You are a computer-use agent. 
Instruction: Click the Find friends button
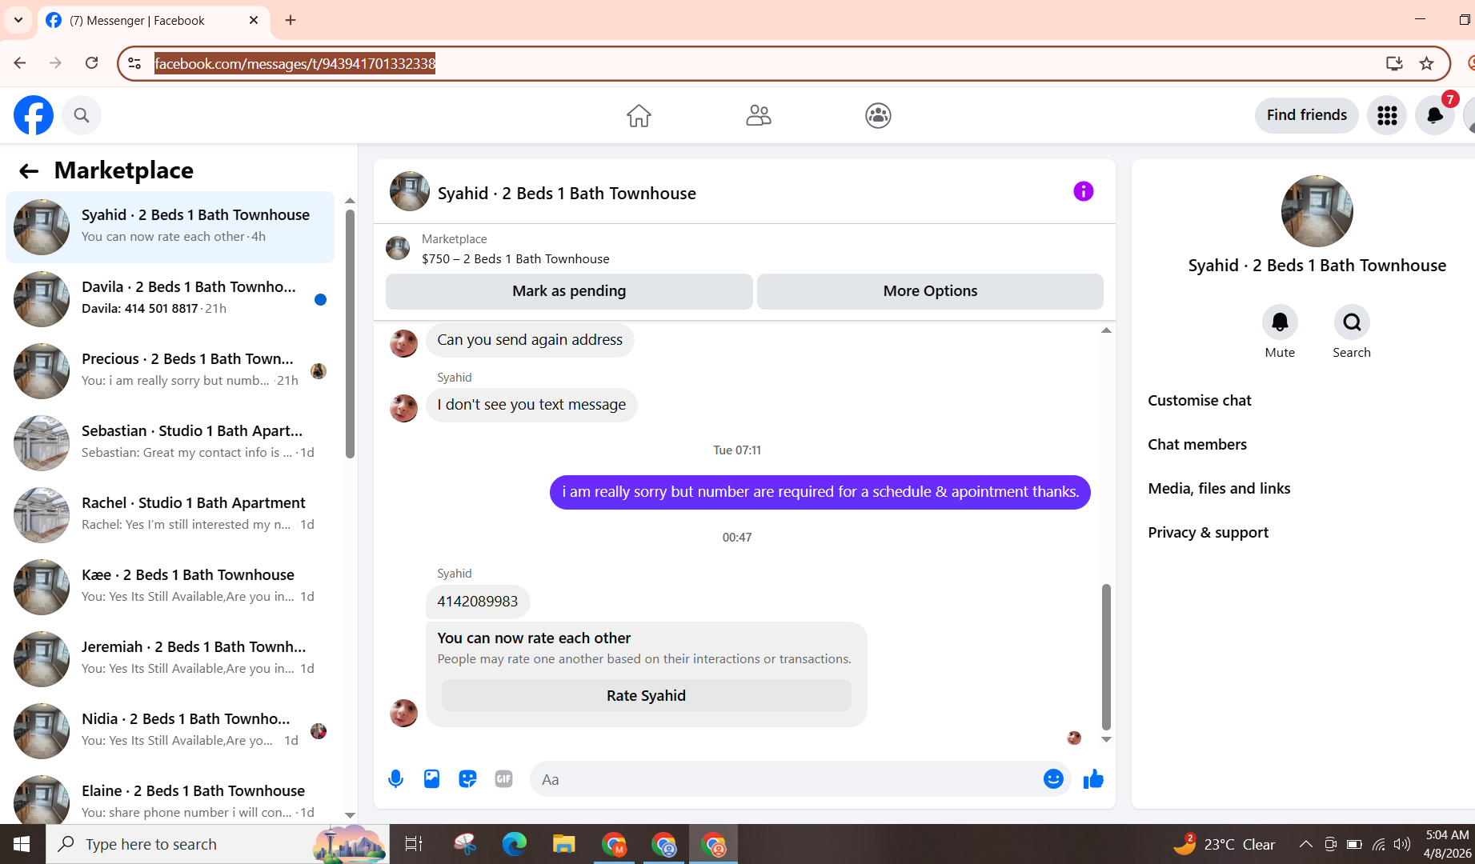[1306, 115]
